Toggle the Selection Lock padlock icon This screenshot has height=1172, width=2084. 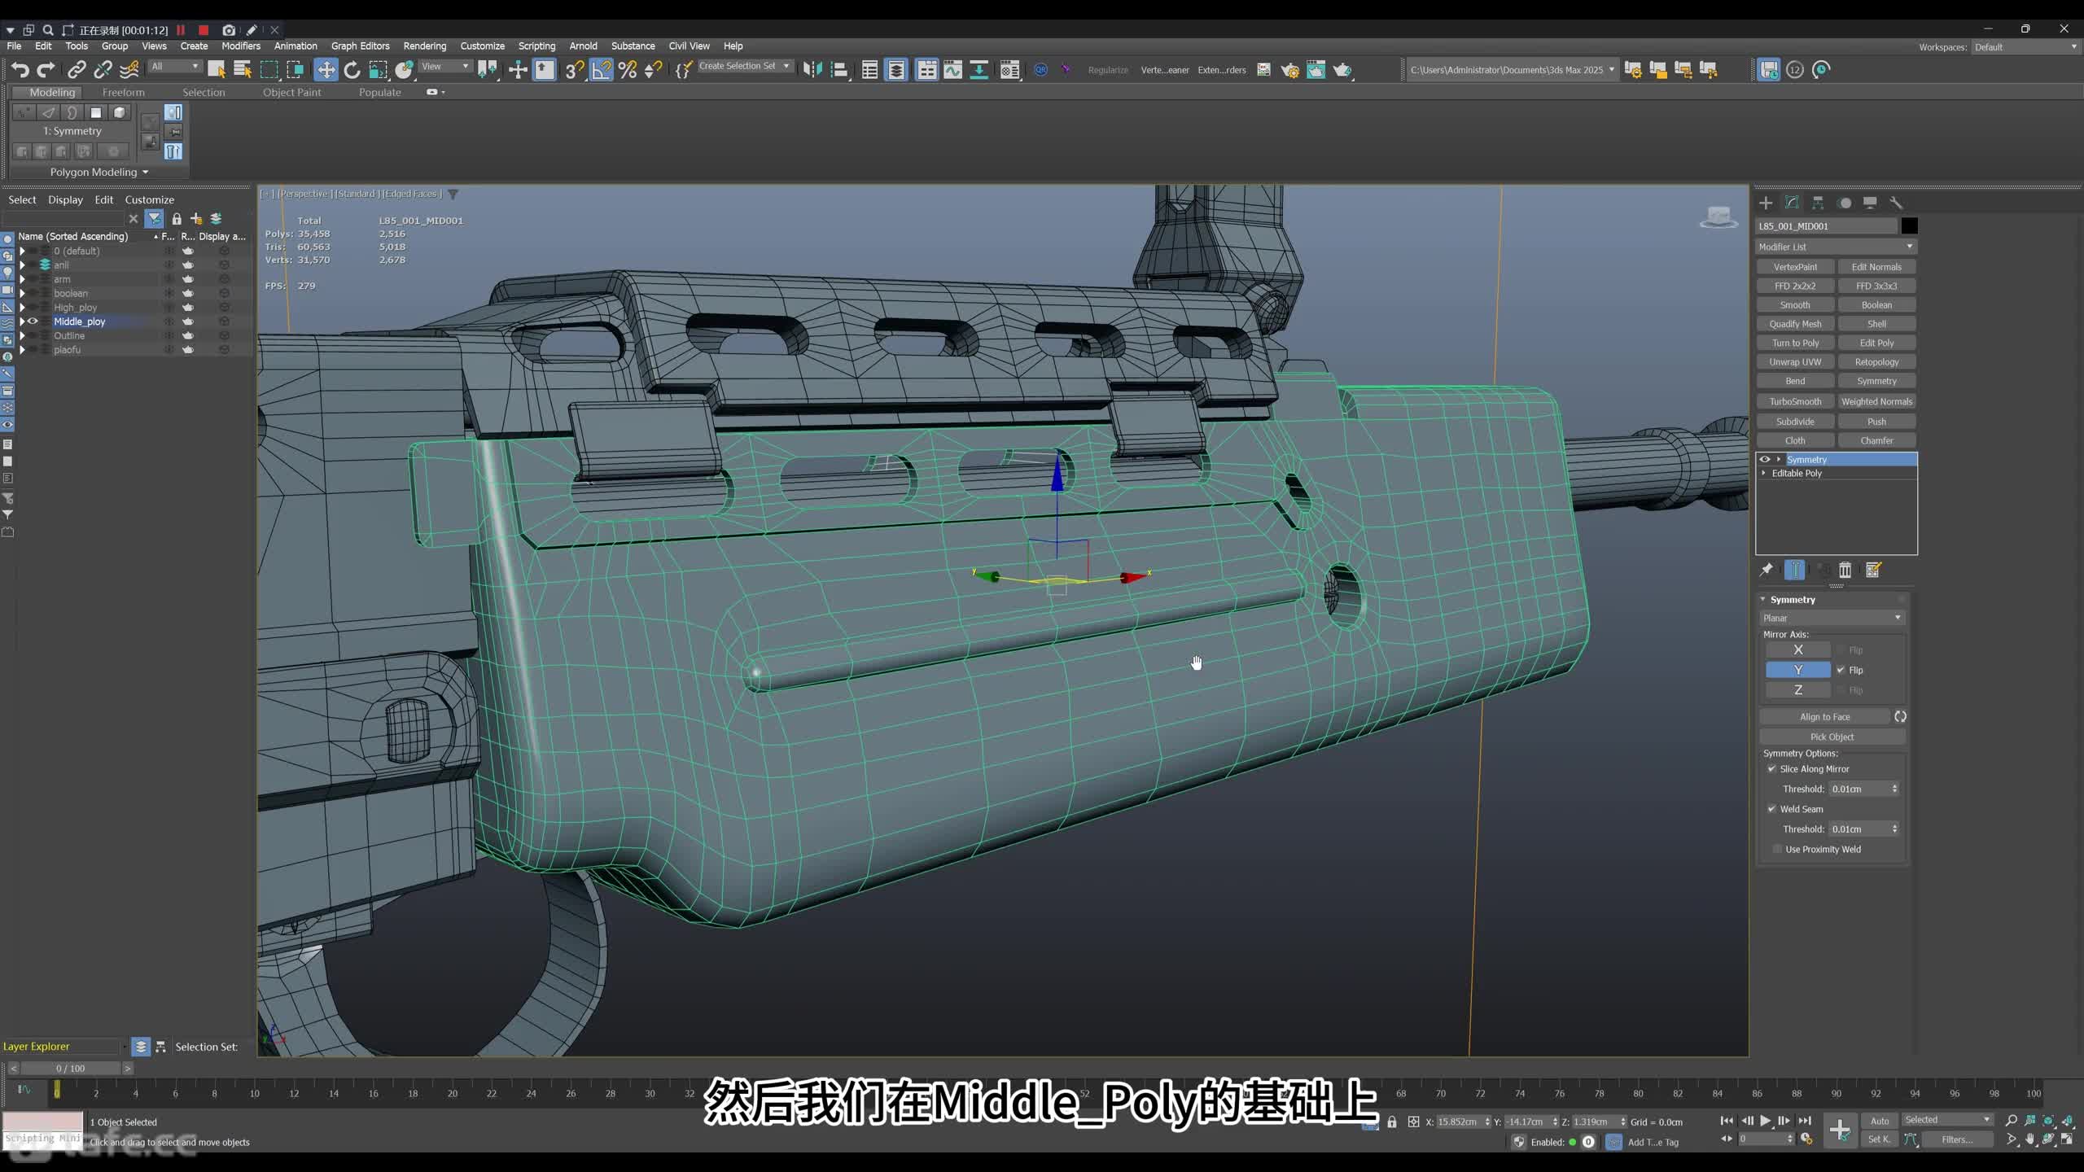(x=1392, y=1122)
